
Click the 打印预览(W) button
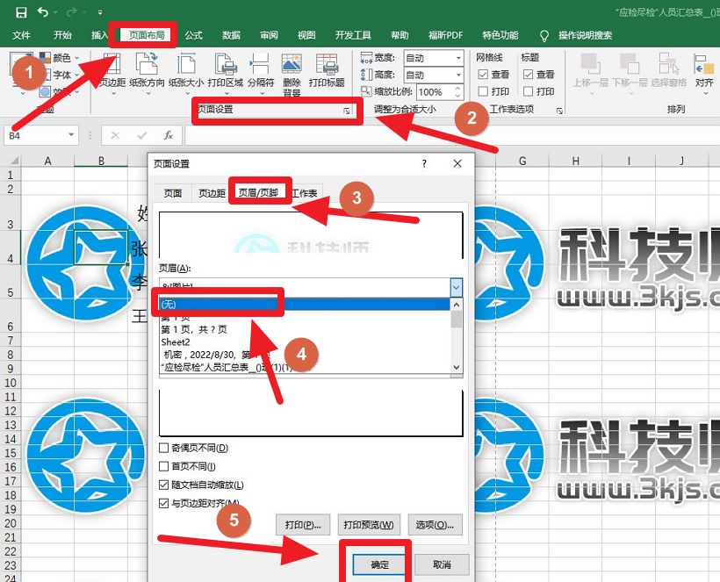point(369,525)
